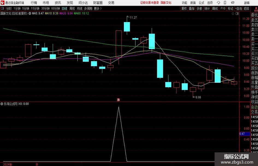The width and height of the screenshot is (258, 166).
Task: Click the 现价 row in quote panel
Action: 254,68
